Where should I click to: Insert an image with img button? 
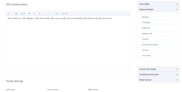tap(39, 13)
